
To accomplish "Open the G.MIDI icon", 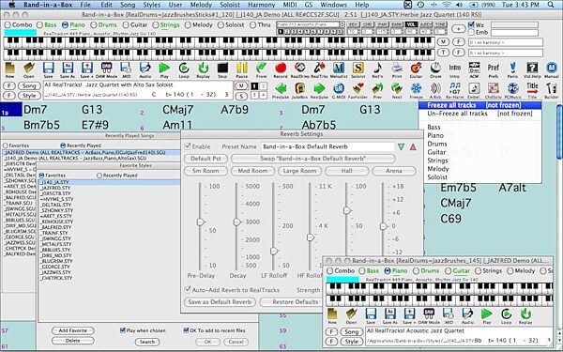I will coord(339,90).
